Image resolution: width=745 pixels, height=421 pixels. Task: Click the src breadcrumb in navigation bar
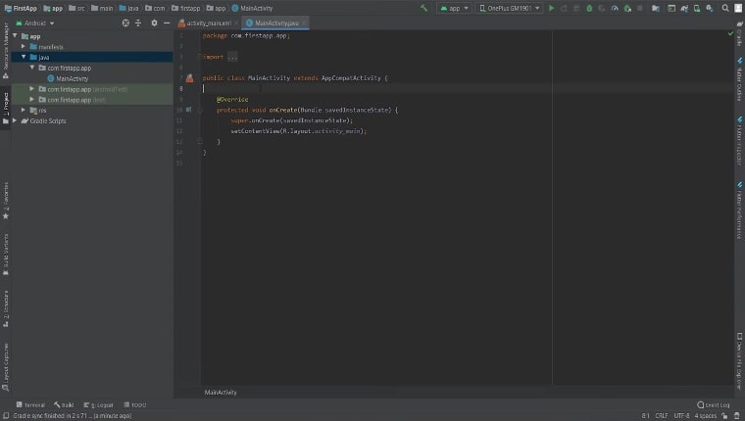click(76, 8)
